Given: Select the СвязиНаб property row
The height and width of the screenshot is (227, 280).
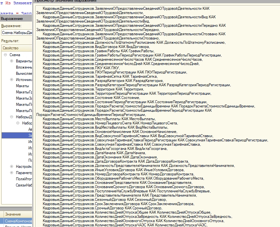Looking at the screenshot, I should [x=24, y=185].
